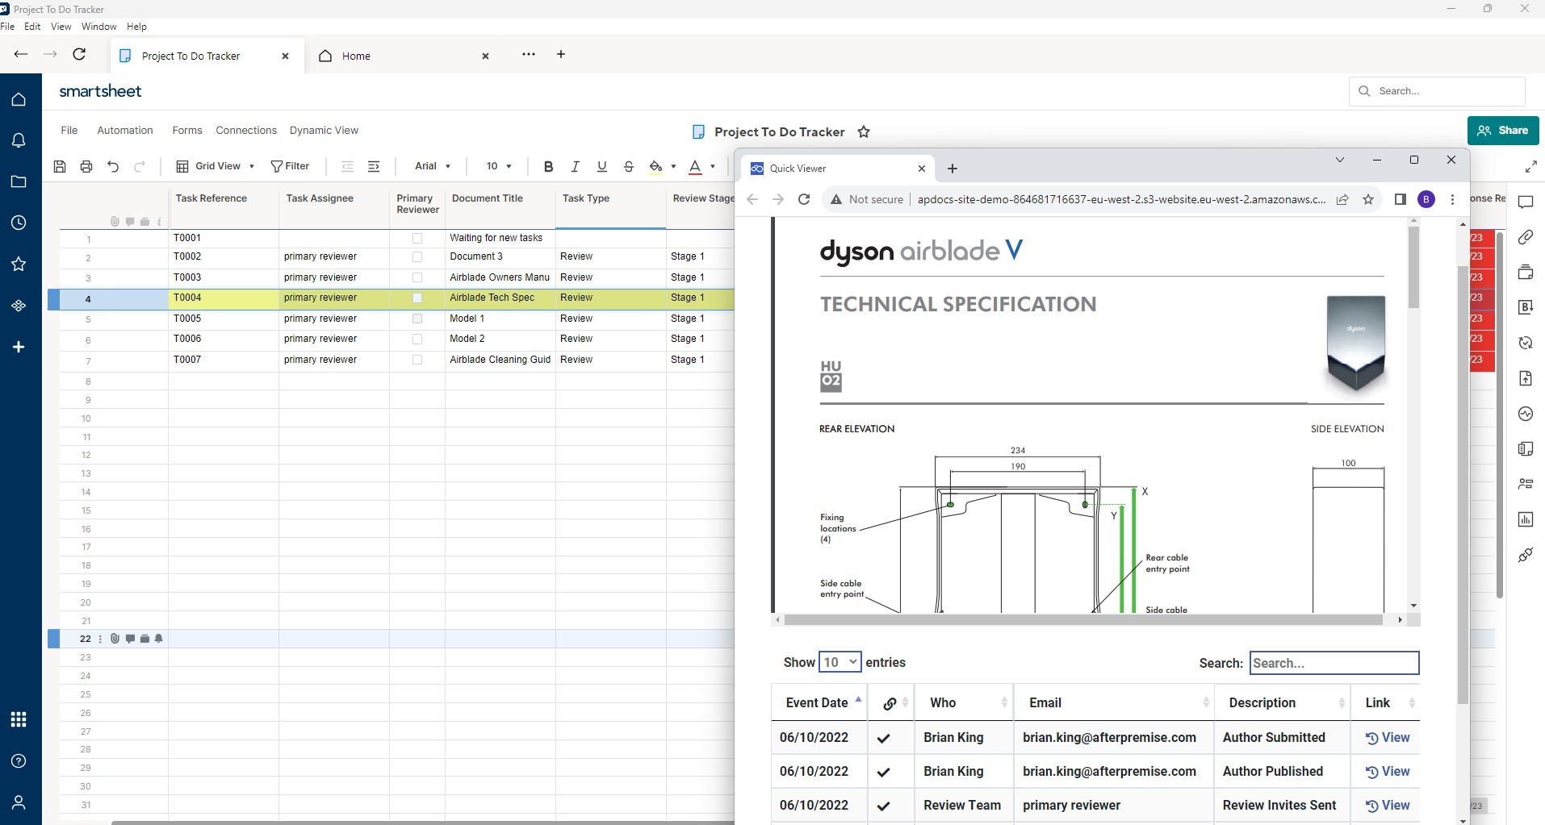View the Review Invites Sent event
The image size is (1545, 825).
1388,805
